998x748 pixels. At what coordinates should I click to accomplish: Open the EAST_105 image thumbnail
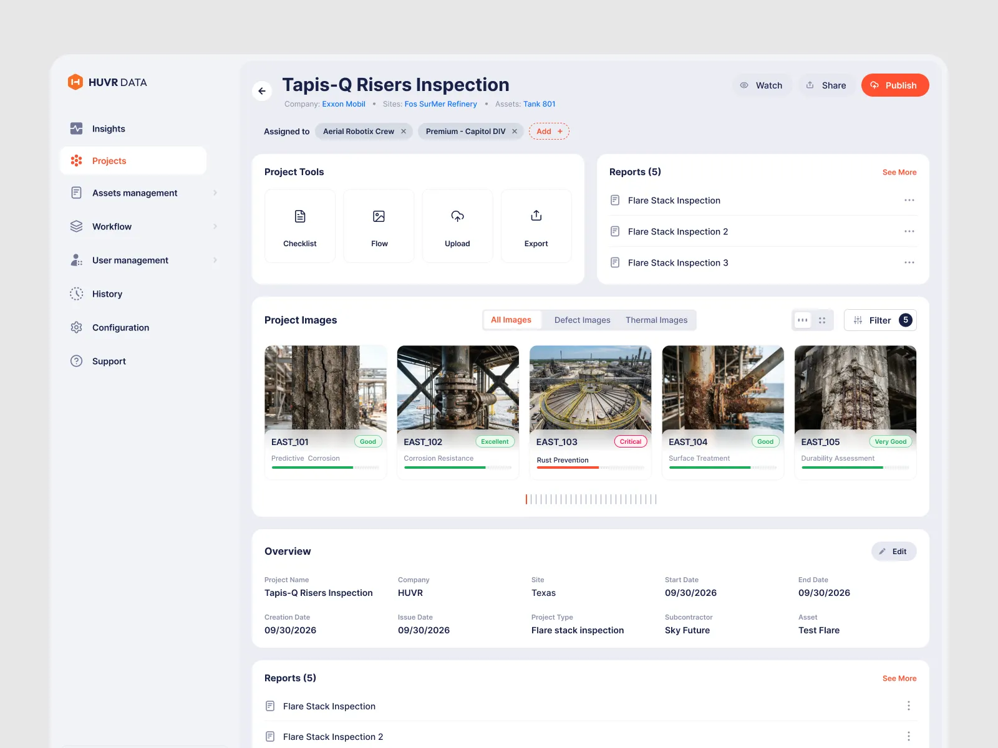[855, 388]
